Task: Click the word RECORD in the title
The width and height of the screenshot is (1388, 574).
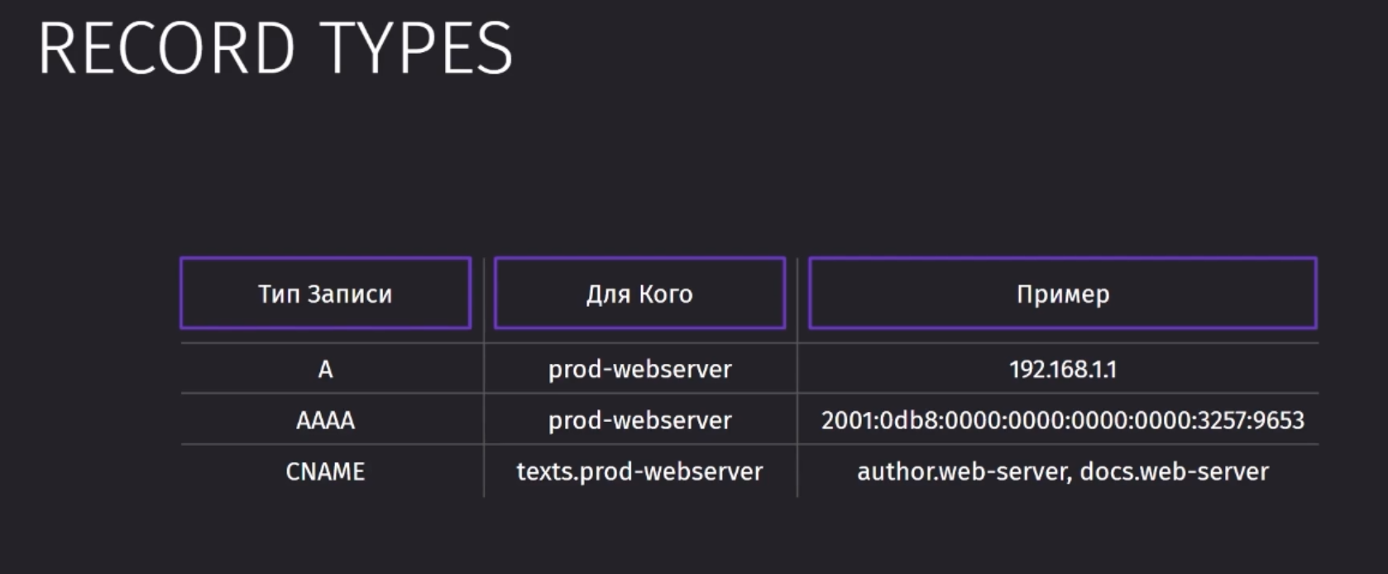Action: click(167, 49)
